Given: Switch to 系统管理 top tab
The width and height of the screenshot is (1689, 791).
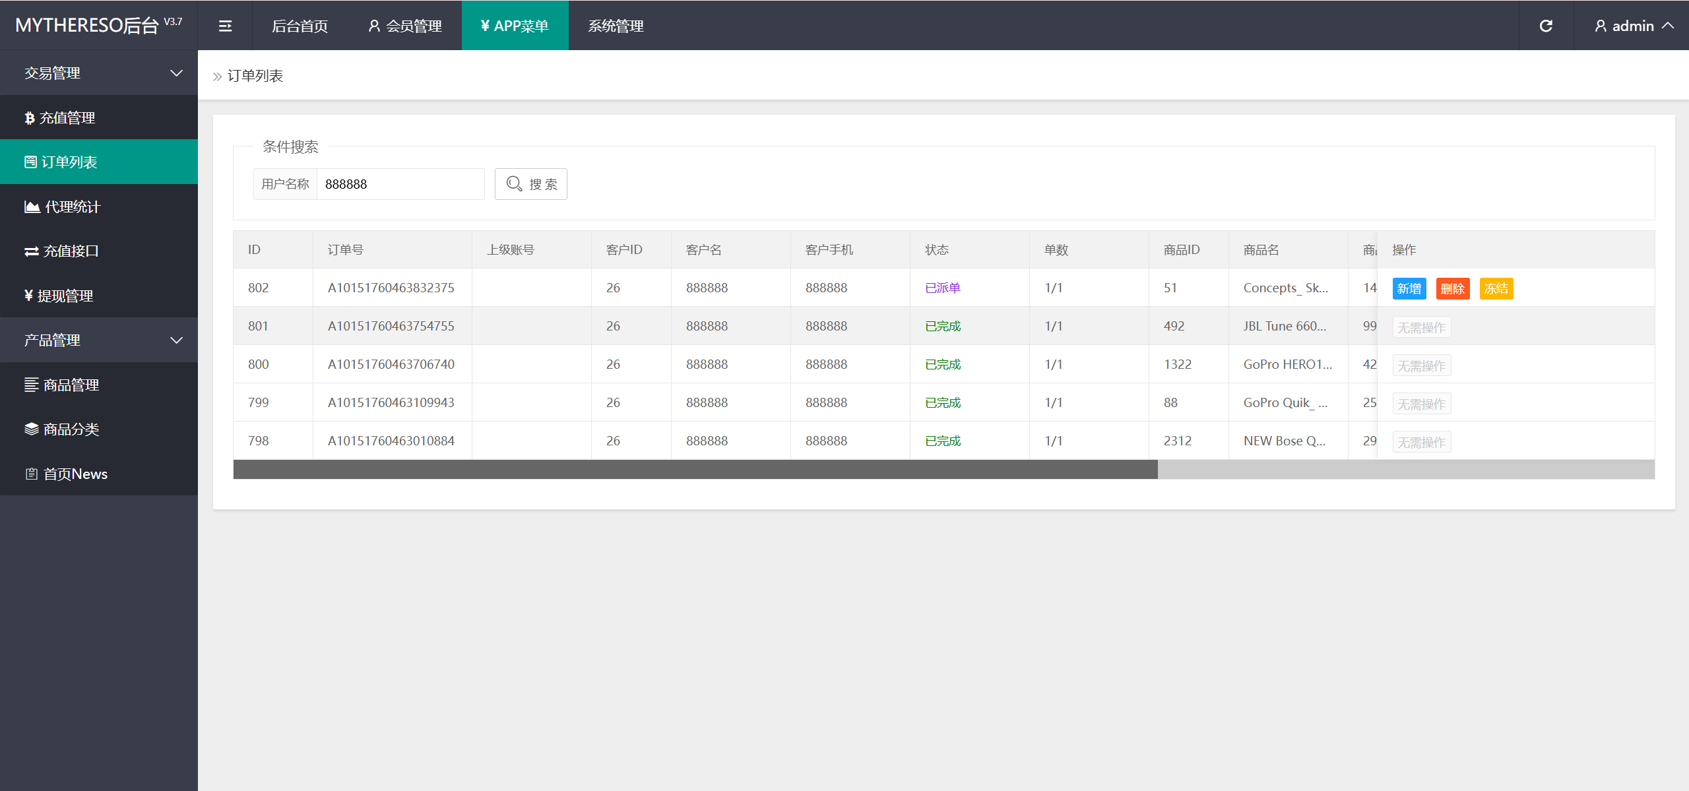Looking at the screenshot, I should [x=616, y=26].
